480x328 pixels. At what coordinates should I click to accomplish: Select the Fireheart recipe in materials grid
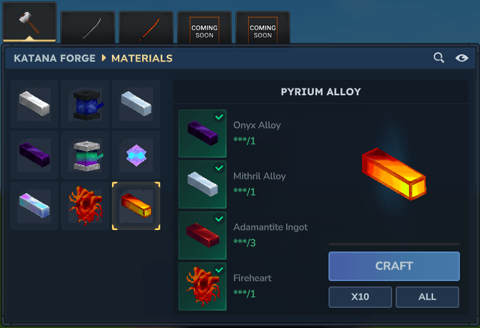pos(85,206)
